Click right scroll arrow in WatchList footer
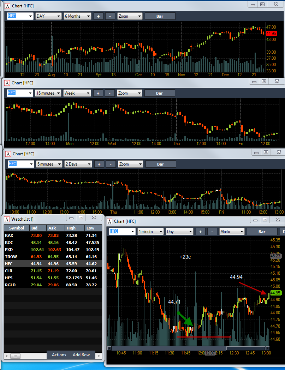285x370 pixels. [x=99, y=356]
